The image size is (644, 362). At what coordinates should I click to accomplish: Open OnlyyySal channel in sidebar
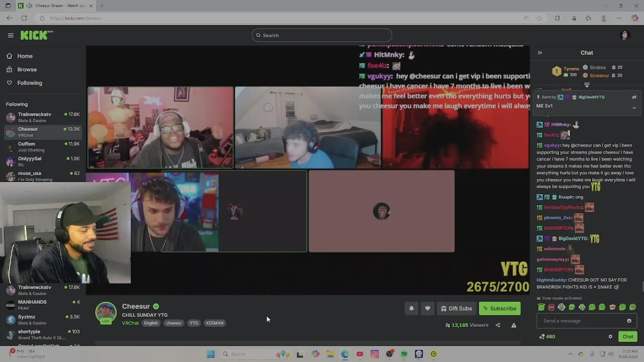tap(43, 161)
